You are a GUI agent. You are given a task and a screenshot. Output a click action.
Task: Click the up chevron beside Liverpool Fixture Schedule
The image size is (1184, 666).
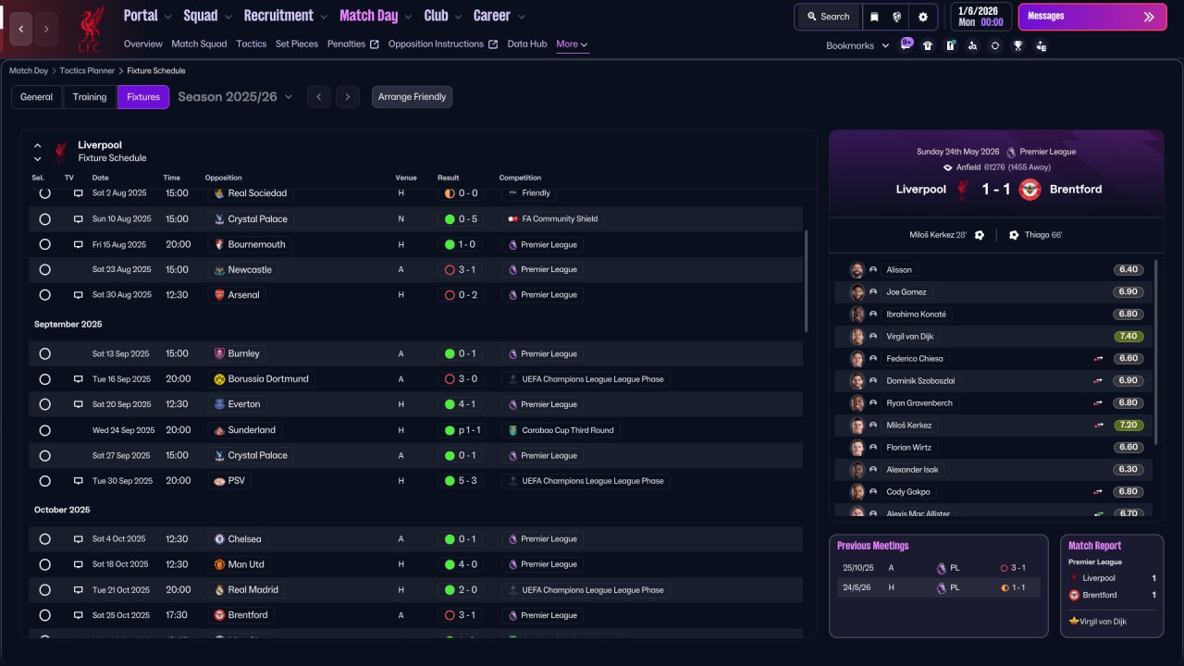(x=38, y=145)
